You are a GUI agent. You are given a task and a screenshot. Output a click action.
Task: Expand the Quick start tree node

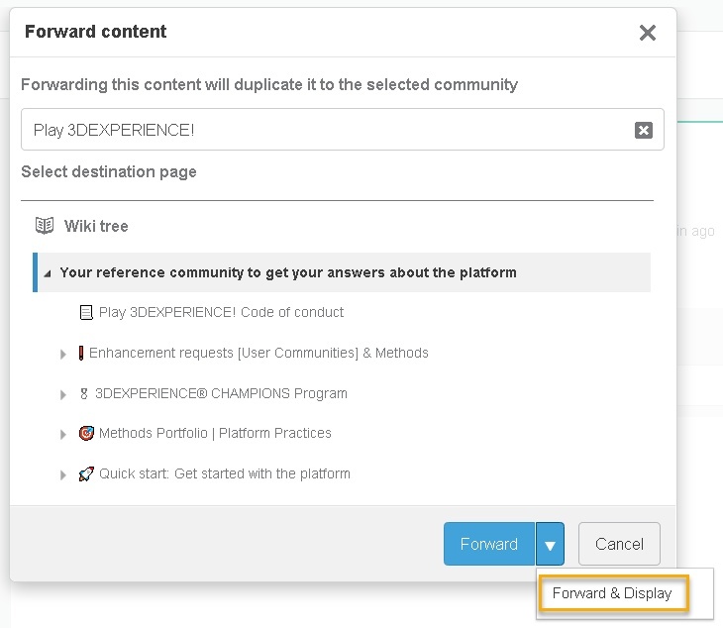tap(64, 474)
